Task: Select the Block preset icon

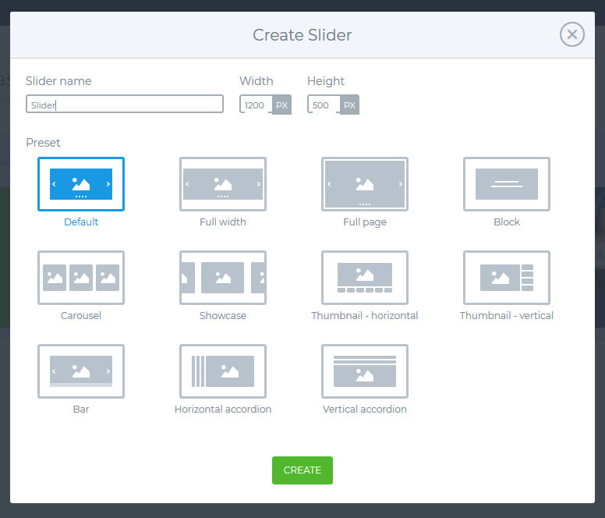Action: coord(507,184)
